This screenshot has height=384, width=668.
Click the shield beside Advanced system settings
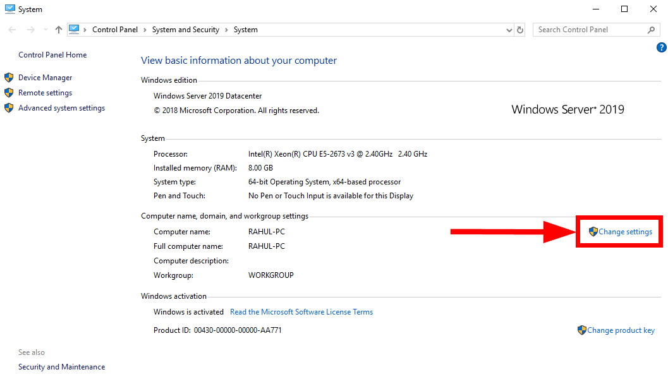point(9,108)
